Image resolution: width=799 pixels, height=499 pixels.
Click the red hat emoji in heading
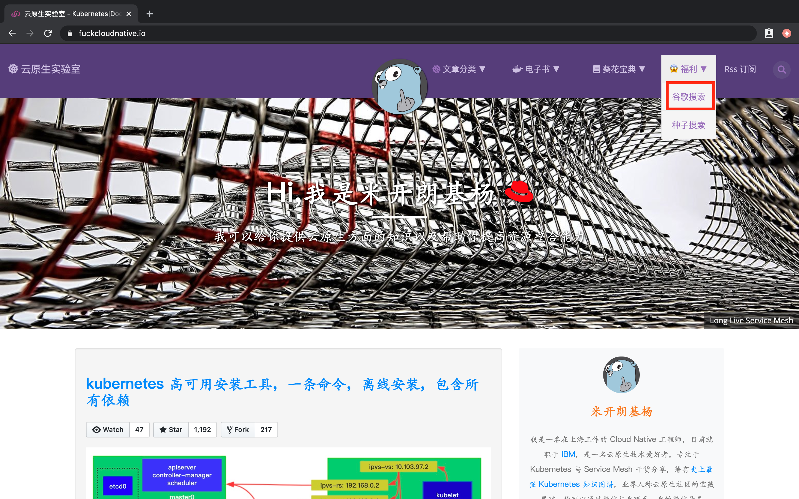(519, 192)
